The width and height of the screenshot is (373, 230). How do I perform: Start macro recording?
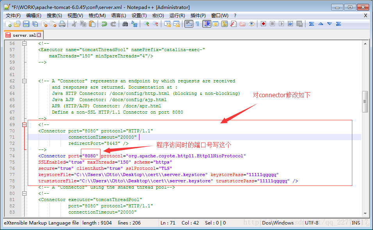click(x=263, y=24)
